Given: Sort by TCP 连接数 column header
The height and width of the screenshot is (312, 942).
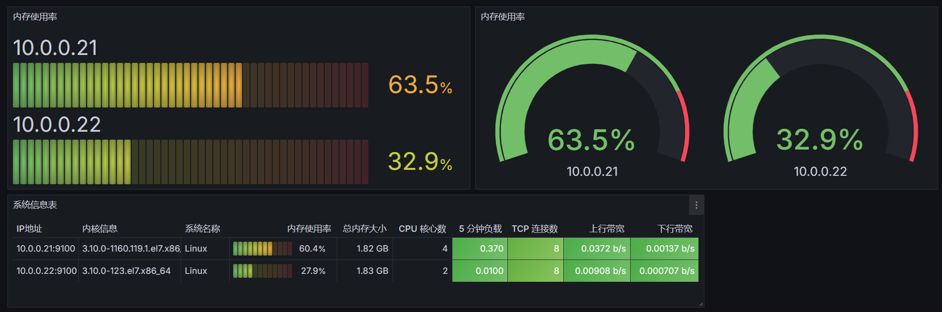Looking at the screenshot, I should coord(535,229).
